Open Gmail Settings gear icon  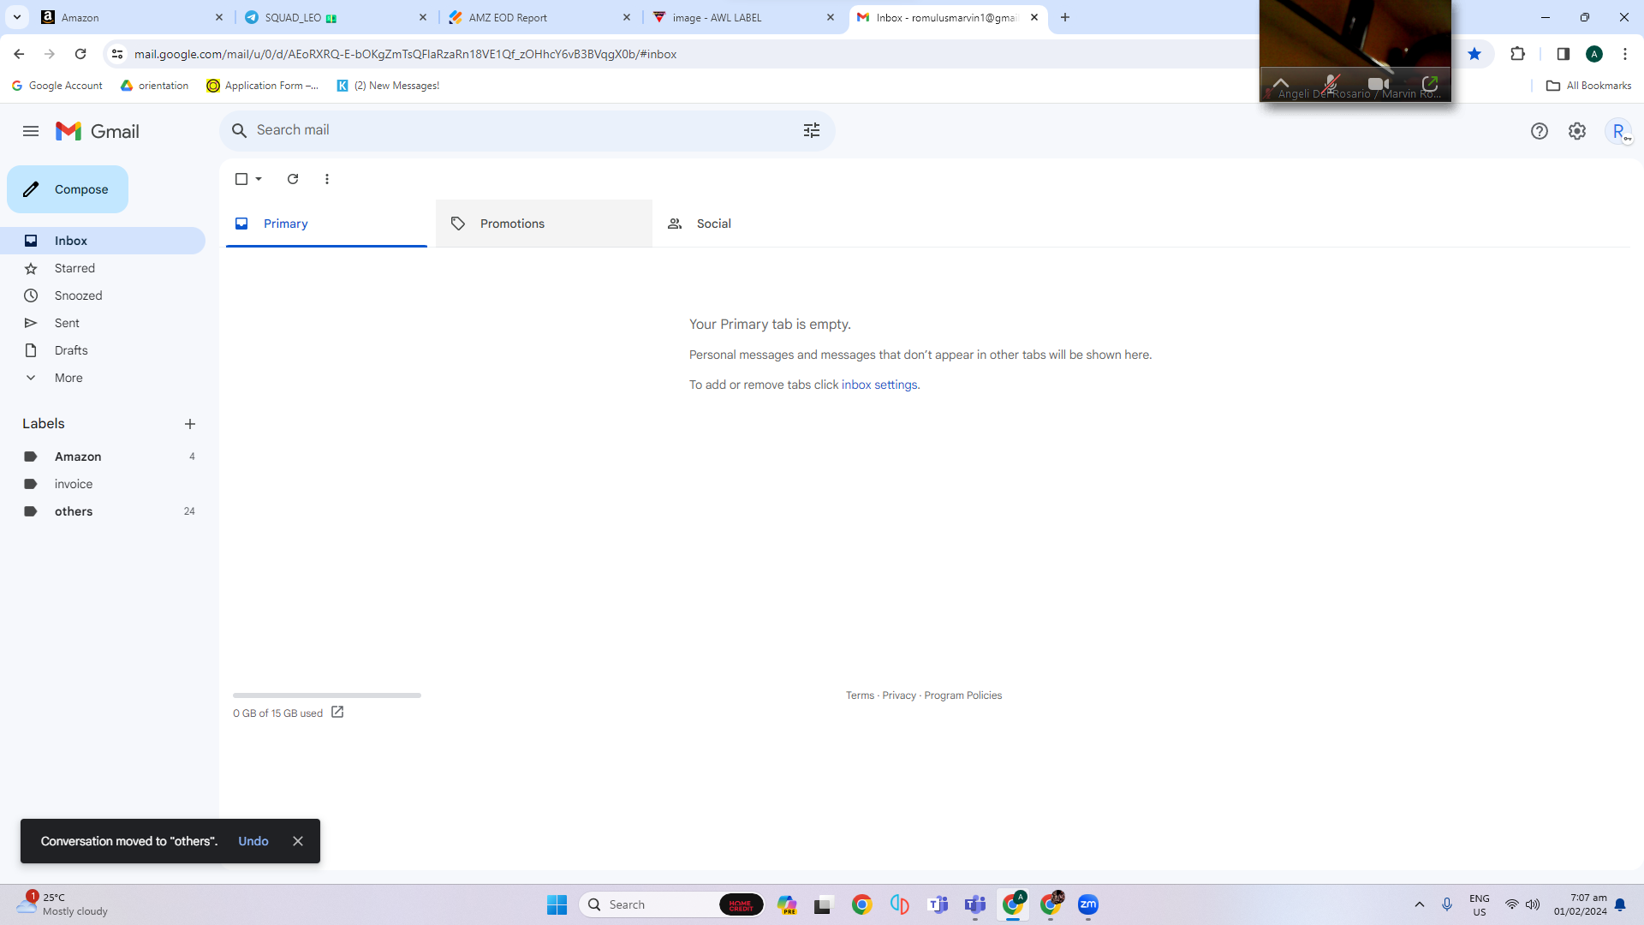(x=1576, y=131)
